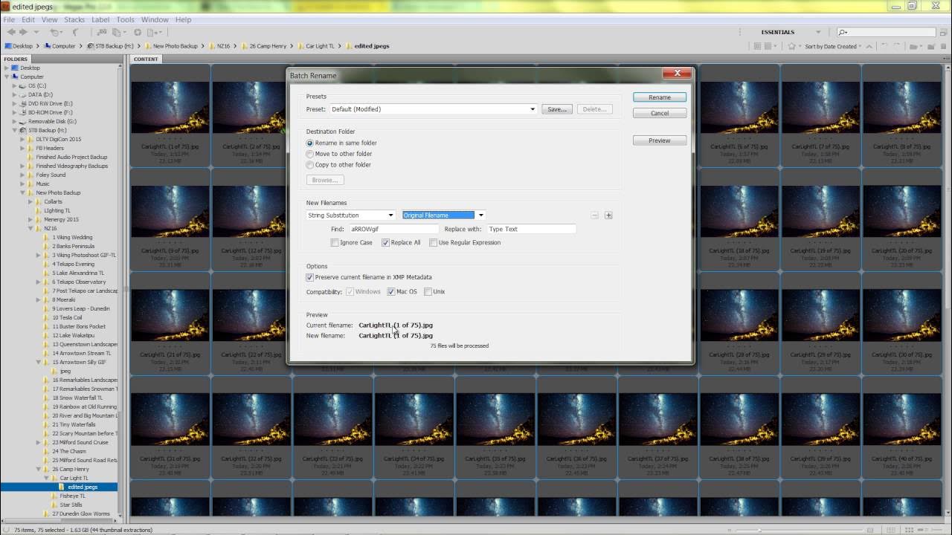Click the Preview button
The width and height of the screenshot is (952, 535).
coord(660,140)
